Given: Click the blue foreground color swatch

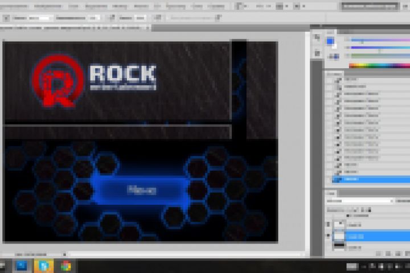Looking at the screenshot, I should 330,41.
